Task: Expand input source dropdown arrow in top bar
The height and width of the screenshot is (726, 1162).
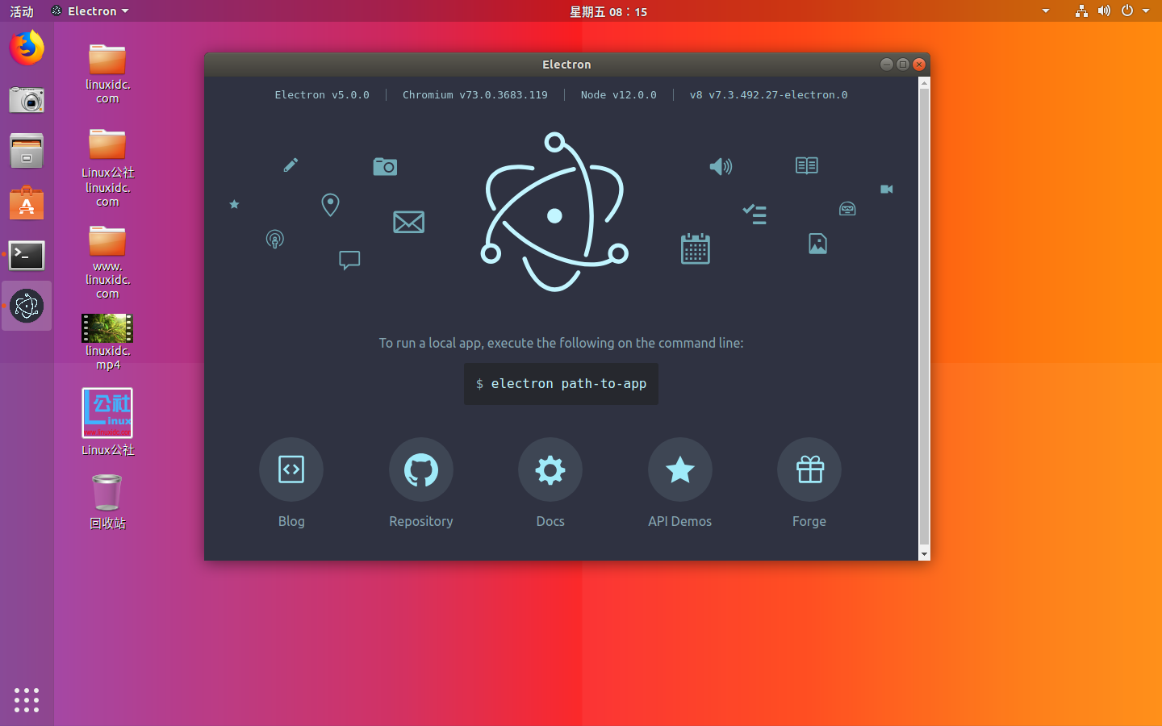Action: 1046,11
